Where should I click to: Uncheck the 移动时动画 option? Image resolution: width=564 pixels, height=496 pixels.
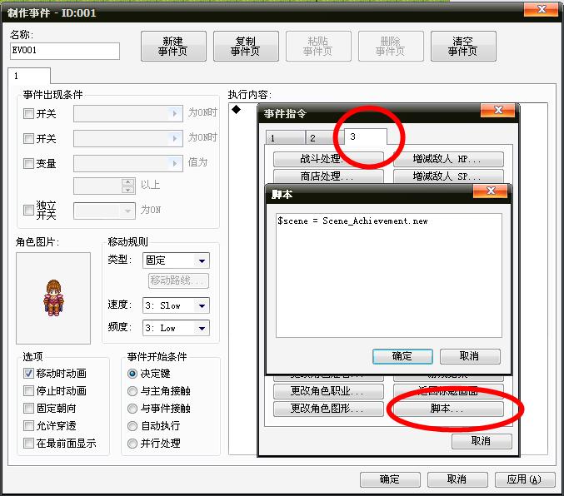tap(28, 374)
